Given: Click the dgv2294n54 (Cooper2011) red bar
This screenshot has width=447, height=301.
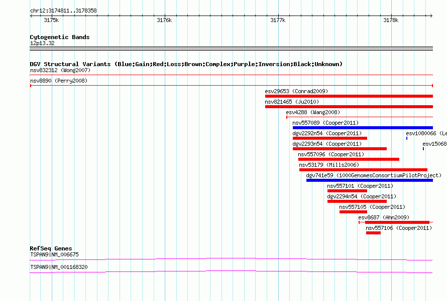Looking at the screenshot, I should pyautogui.click(x=357, y=201).
